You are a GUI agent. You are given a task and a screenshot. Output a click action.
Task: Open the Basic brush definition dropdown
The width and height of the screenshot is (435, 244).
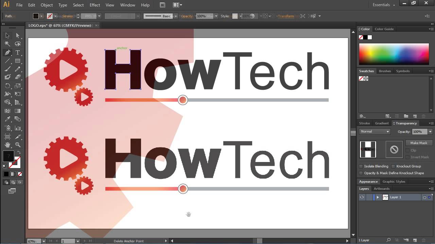click(x=176, y=16)
